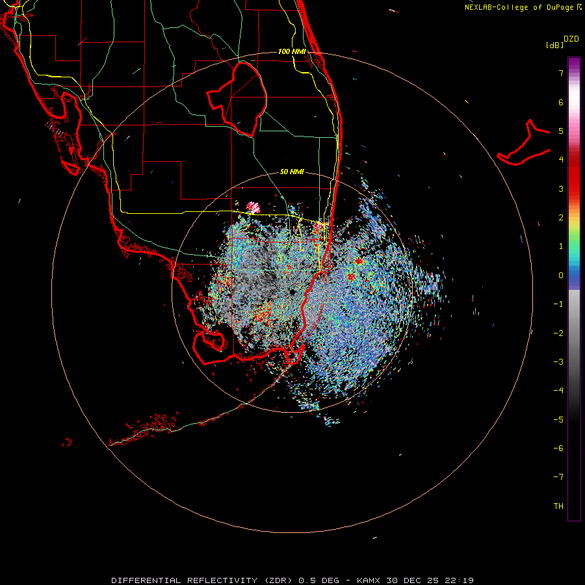Viewport: 585px width, 585px height.
Task: Click the 50 NMI range ring label
Action: [292, 172]
